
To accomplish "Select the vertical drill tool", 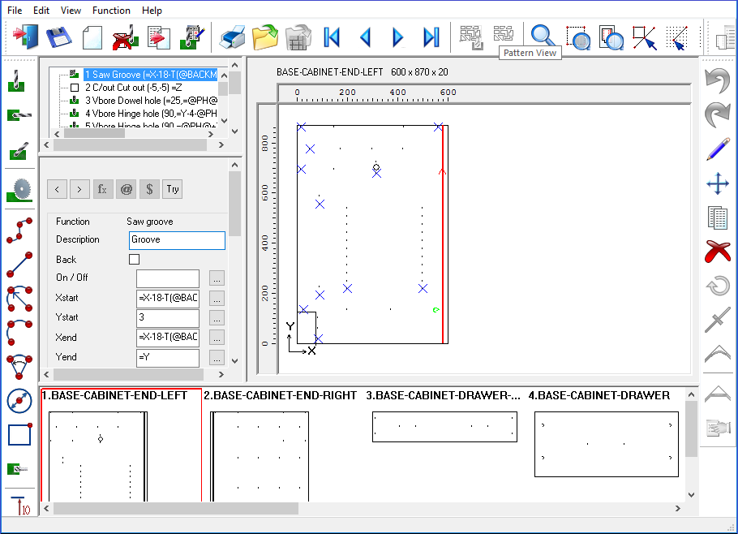I will tap(16, 81).
